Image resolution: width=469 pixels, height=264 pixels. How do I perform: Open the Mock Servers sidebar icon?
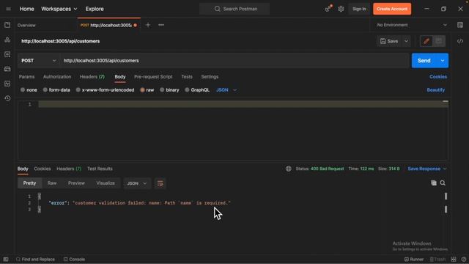(x=7, y=69)
